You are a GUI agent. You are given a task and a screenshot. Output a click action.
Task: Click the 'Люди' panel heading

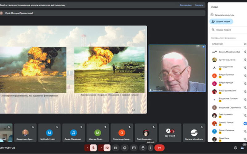[x=215, y=7]
